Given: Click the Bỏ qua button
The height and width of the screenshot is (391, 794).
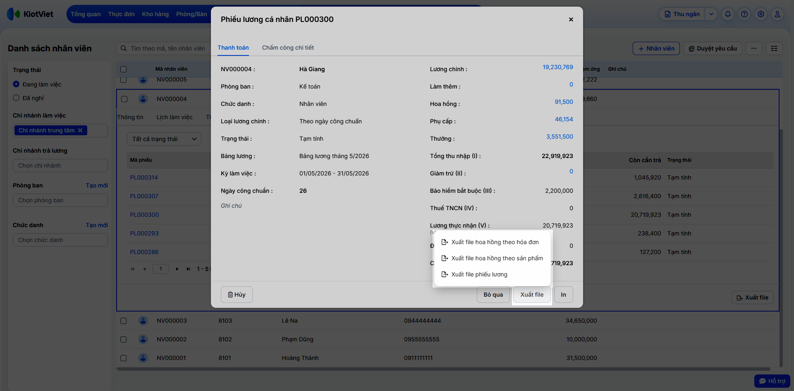Looking at the screenshot, I should (x=493, y=295).
